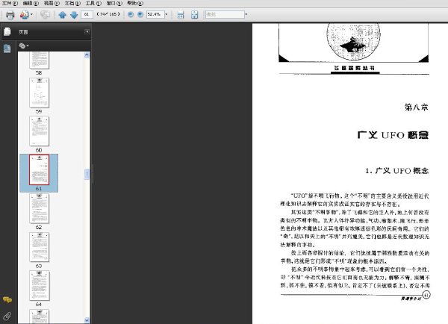The height and width of the screenshot is (324, 448).
Task: Select highlighted page thumbnail 61
Action: tap(39, 169)
